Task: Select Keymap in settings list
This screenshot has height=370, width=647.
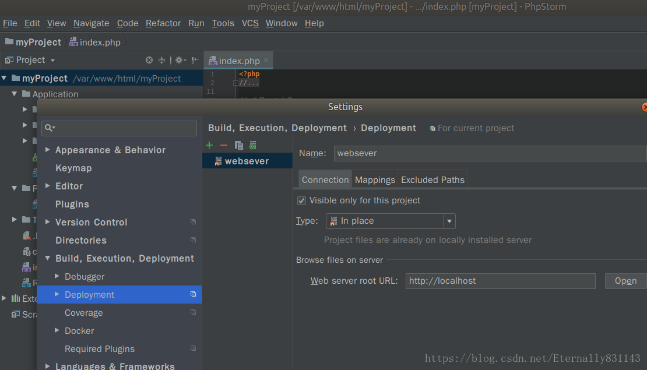Action: pyautogui.click(x=73, y=168)
